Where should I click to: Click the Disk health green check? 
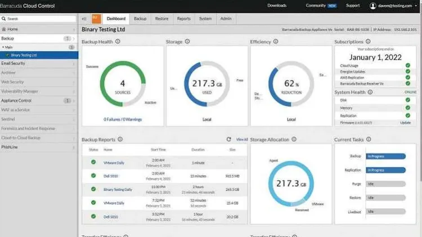point(407,101)
